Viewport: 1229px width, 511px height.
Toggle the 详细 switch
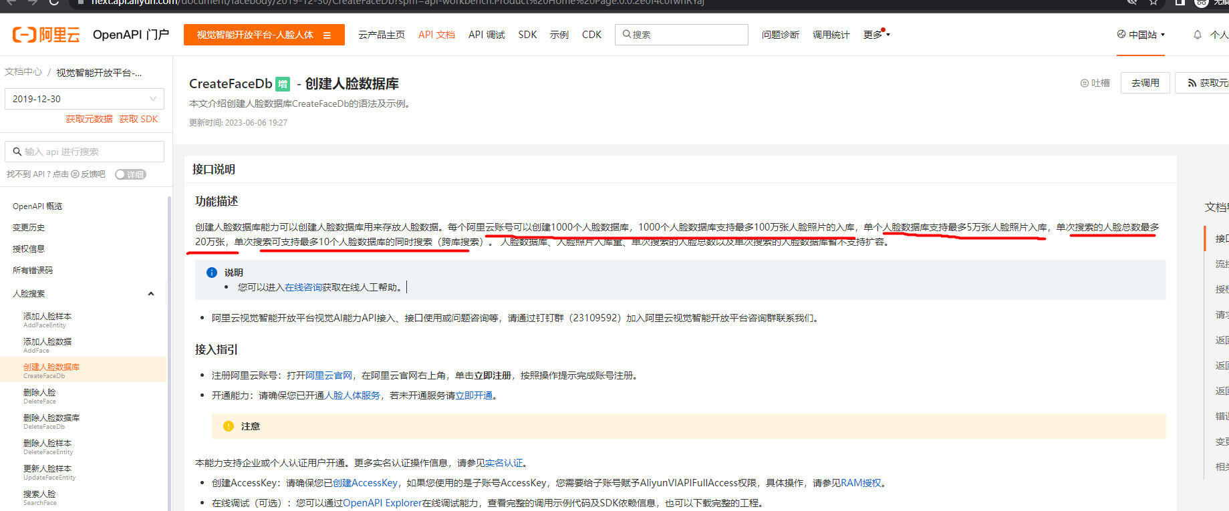pyautogui.click(x=130, y=174)
